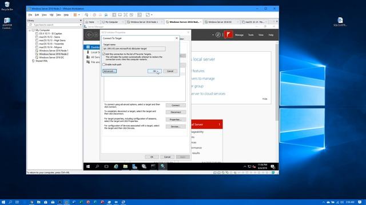The image size is (366, 205).
Task: Click Server Manager back arrow
Action: click(x=89, y=35)
